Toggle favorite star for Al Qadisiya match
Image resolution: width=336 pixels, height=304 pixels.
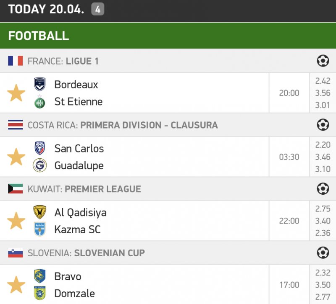tap(16, 221)
